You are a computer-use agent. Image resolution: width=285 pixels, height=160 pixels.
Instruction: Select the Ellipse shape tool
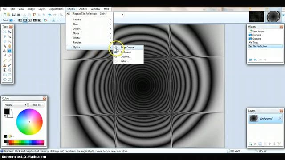(x=5, y=80)
